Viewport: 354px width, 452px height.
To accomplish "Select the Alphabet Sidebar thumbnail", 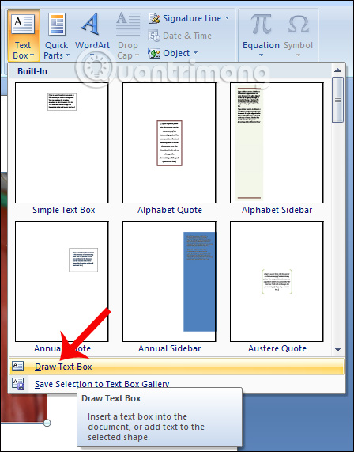I will point(277,142).
